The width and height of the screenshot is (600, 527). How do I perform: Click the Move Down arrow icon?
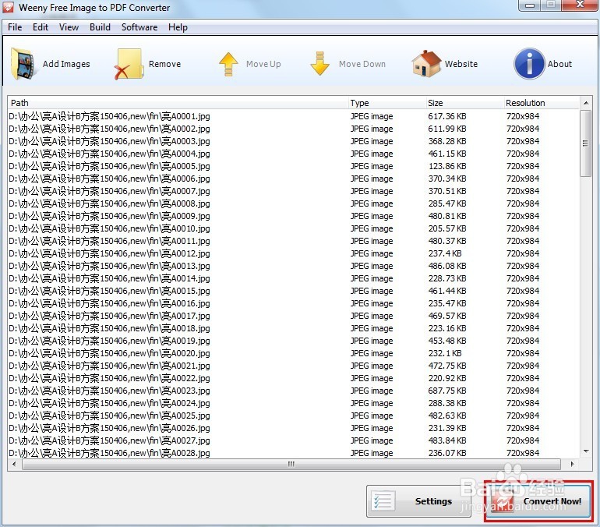(x=320, y=63)
